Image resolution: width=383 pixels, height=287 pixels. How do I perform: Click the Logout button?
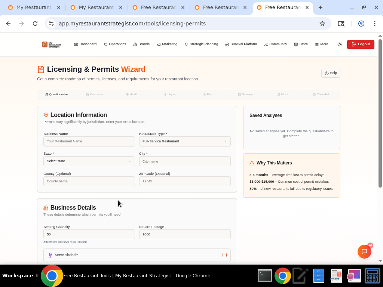pos(360,44)
